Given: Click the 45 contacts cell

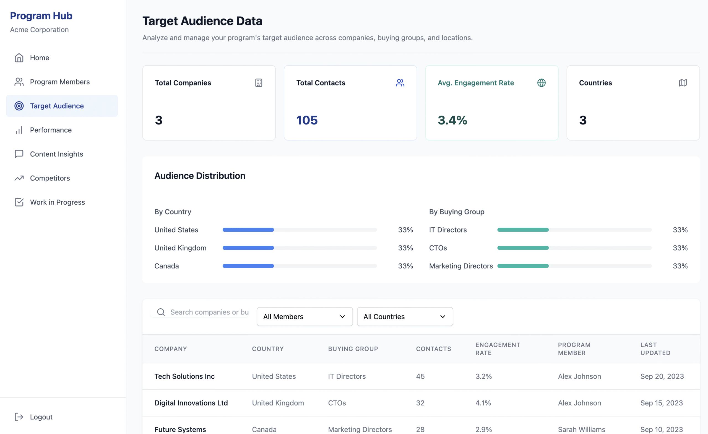Looking at the screenshot, I should coord(420,376).
